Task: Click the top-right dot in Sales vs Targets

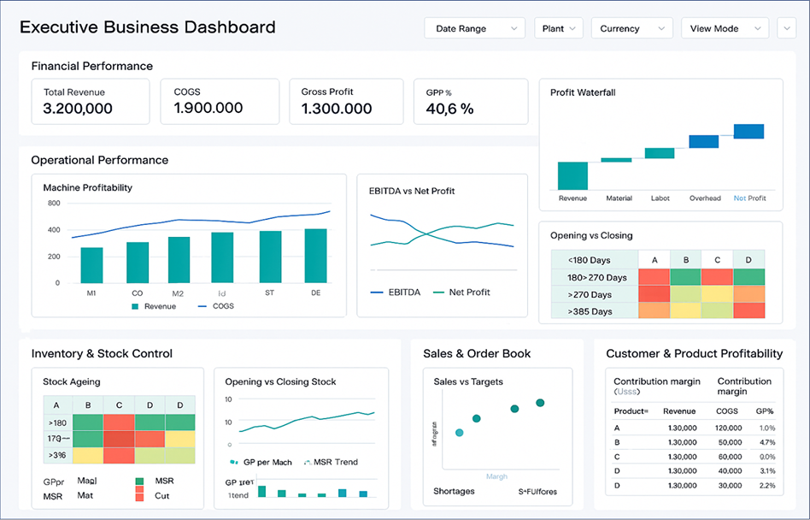Action: point(540,403)
